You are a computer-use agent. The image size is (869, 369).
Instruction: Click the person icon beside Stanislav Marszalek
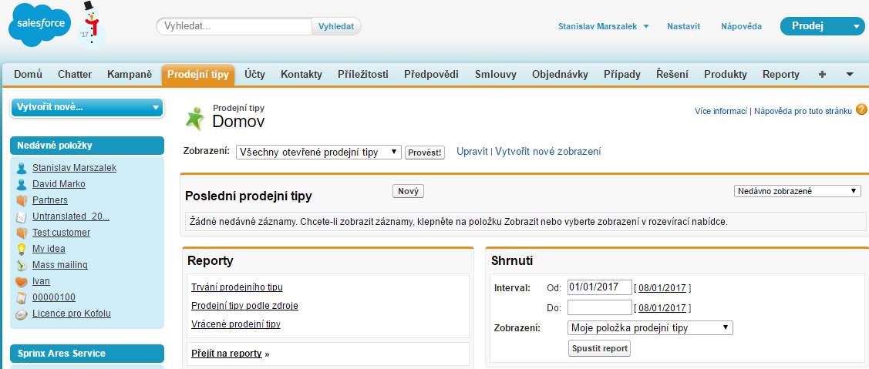(x=22, y=168)
